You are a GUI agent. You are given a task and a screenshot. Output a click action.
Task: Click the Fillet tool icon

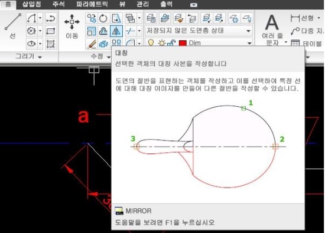point(131,43)
